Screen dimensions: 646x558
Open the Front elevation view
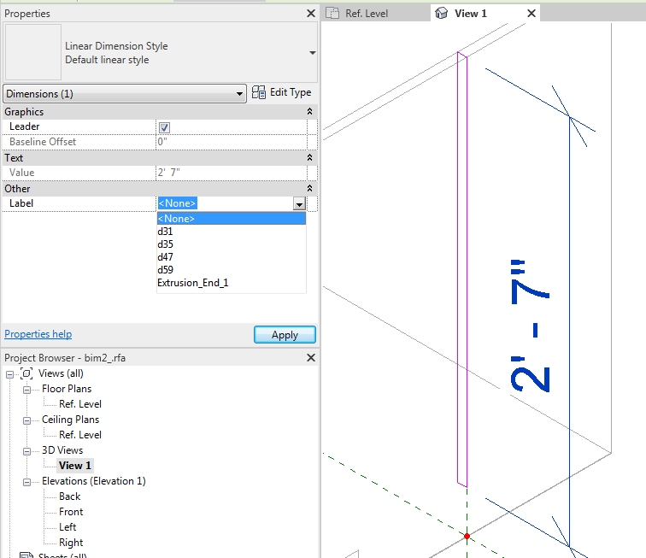[71, 512]
